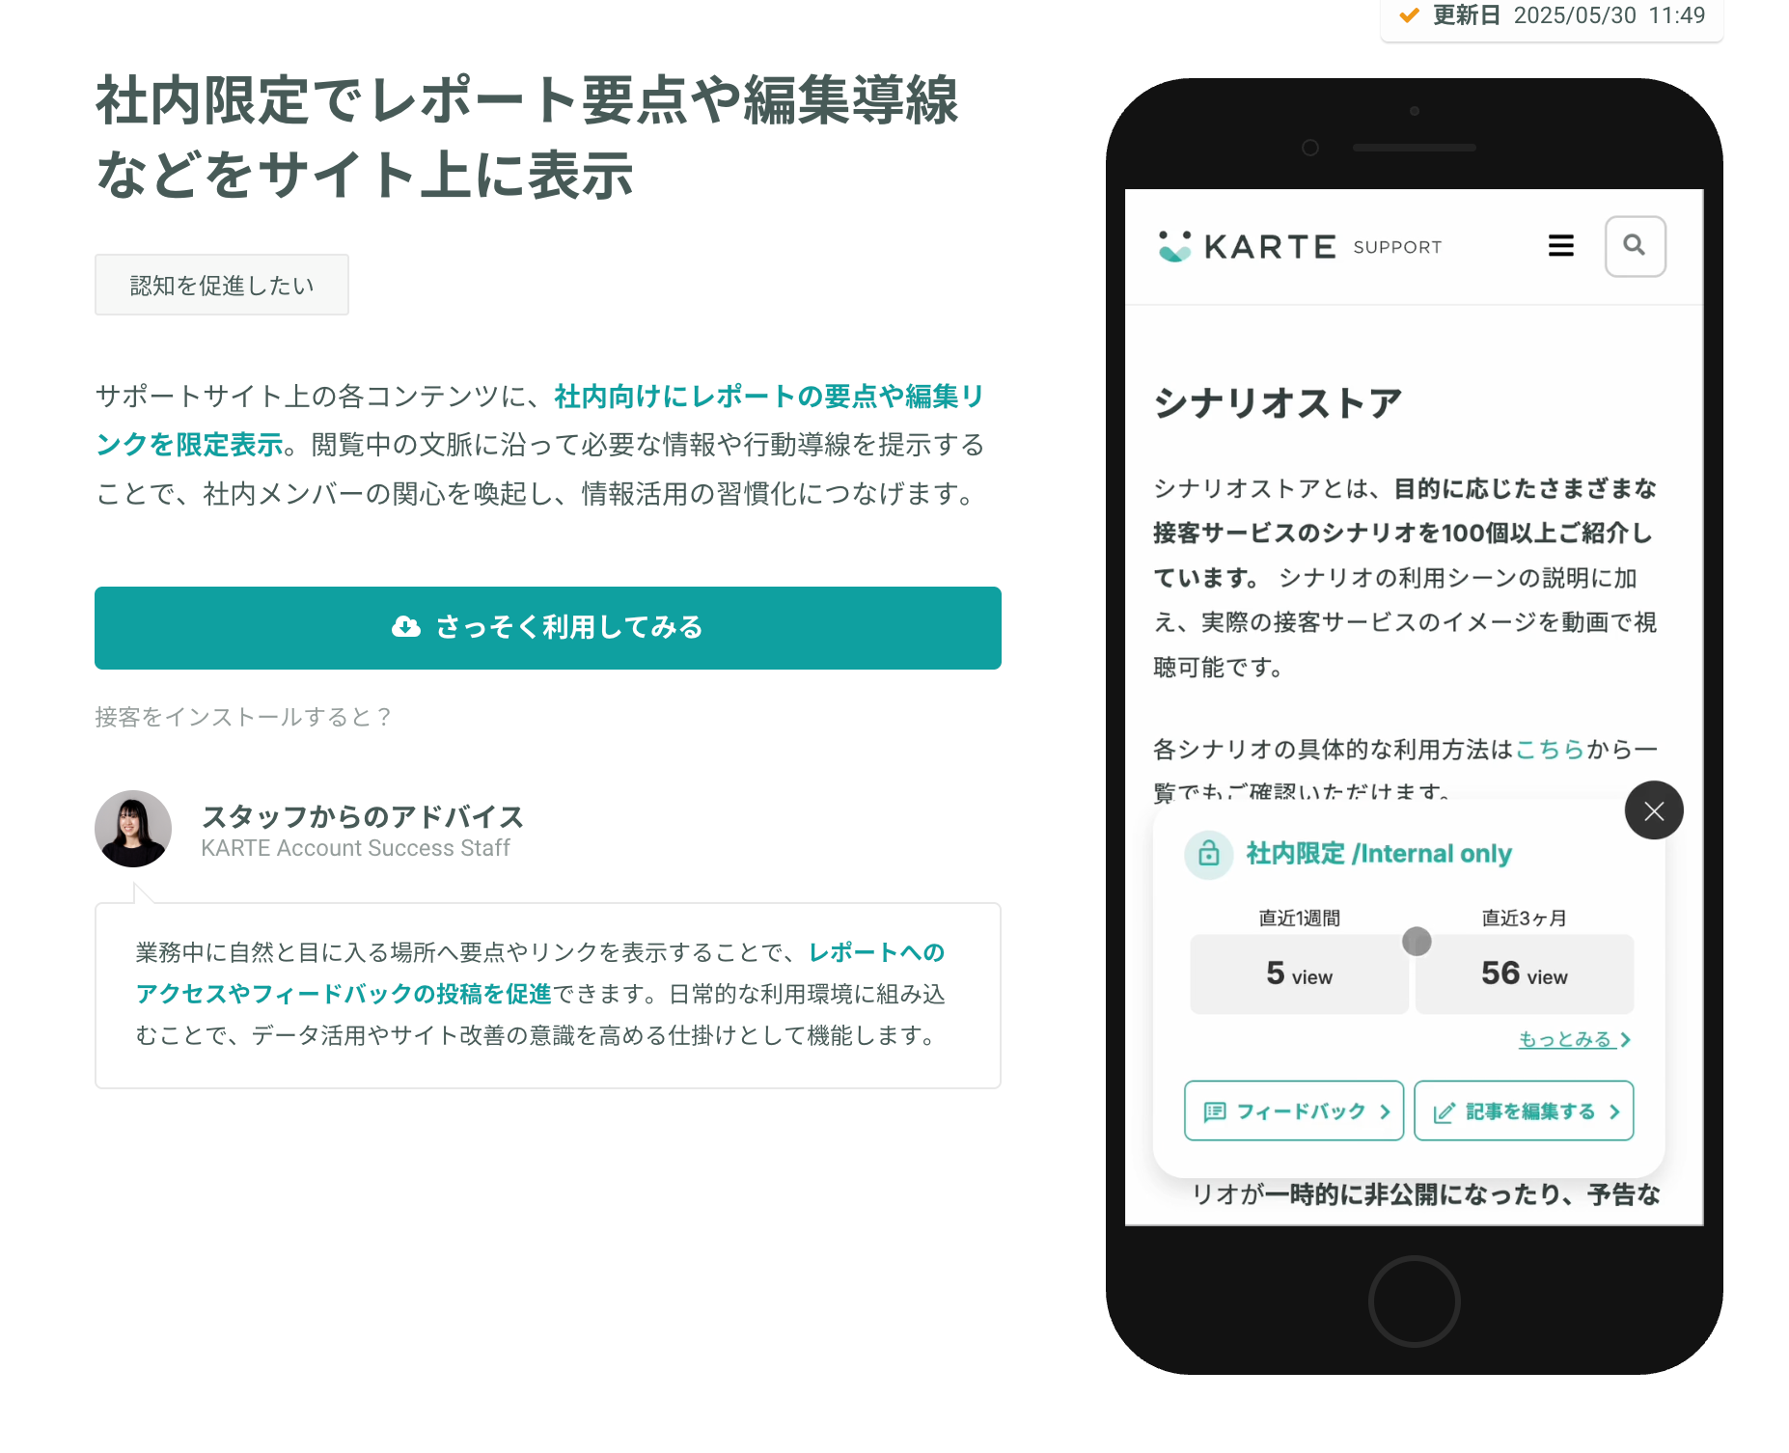Click the search icon button in the phone preview
The width and height of the screenshot is (1789, 1453).
point(1635,246)
